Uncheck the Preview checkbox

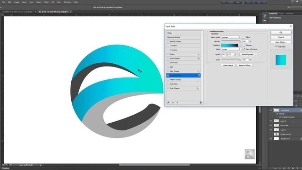click(277, 47)
